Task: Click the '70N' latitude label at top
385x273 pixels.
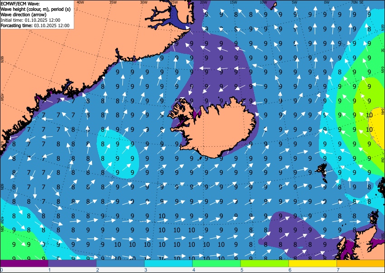Action: pyautogui.click(x=354, y=2)
